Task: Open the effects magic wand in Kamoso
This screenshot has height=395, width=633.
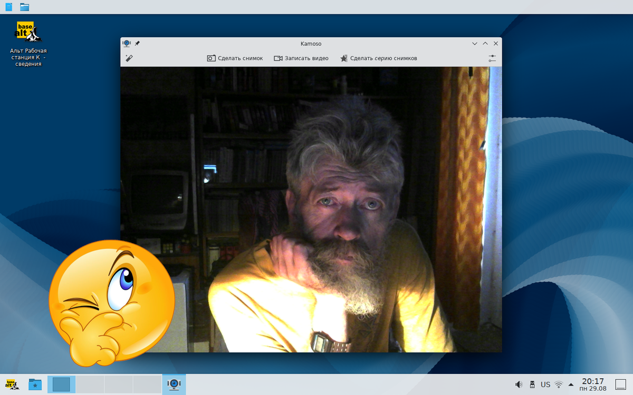Action: pos(129,58)
